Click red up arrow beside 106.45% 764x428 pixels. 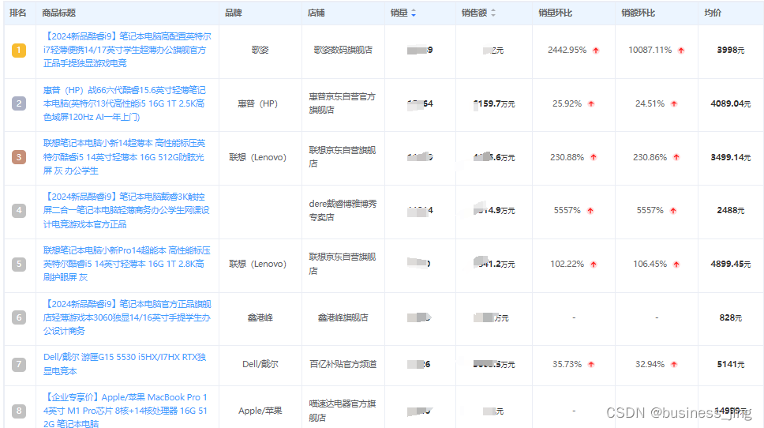[676, 265]
